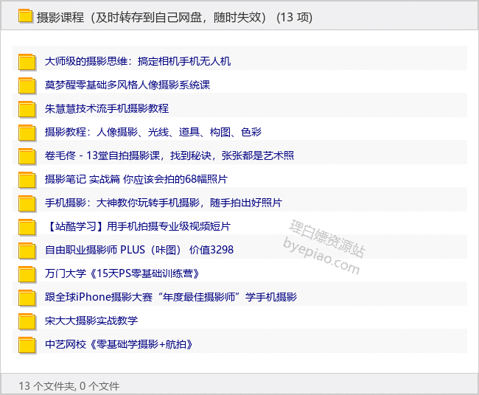The height and width of the screenshot is (395, 479).
Task: Select 手机摄影：大神教你玩转手机摄影 folder name
Action: [x=163, y=203]
